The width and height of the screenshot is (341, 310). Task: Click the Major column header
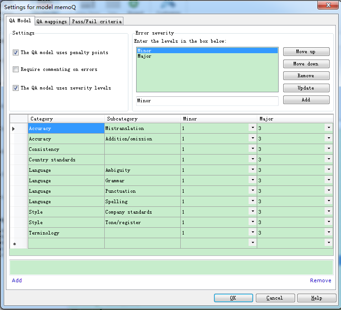pos(295,119)
